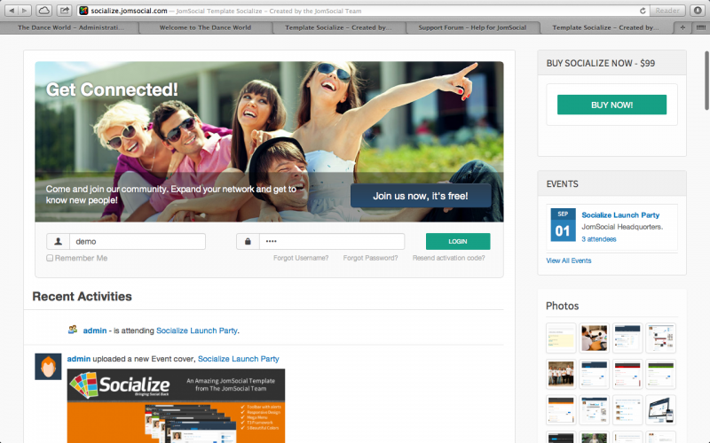Open group photo thumbnail in second row
This screenshot has width=710, height=443.
[561, 374]
